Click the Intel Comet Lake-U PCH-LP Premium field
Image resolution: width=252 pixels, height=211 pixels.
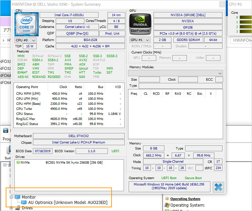click(79, 142)
